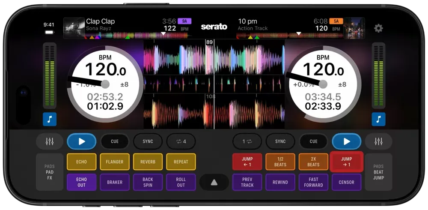
Task: Tap the Sona Rayz artist name
Action: (x=98, y=28)
